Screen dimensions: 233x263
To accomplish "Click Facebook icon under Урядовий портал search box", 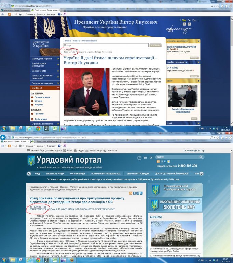I will (162, 161).
